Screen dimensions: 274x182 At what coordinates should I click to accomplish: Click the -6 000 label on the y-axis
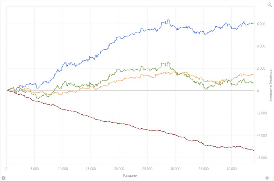(261, 158)
